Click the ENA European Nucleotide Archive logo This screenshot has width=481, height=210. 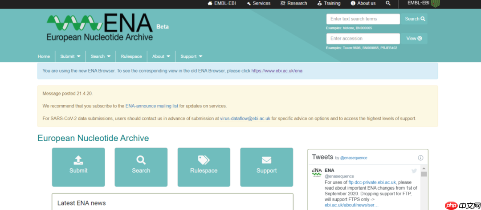pos(100,27)
